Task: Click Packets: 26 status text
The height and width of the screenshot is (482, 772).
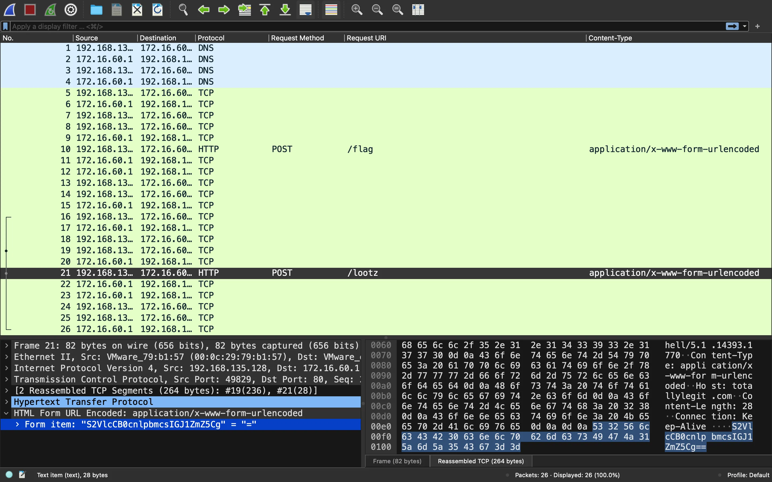Action: 567,475
